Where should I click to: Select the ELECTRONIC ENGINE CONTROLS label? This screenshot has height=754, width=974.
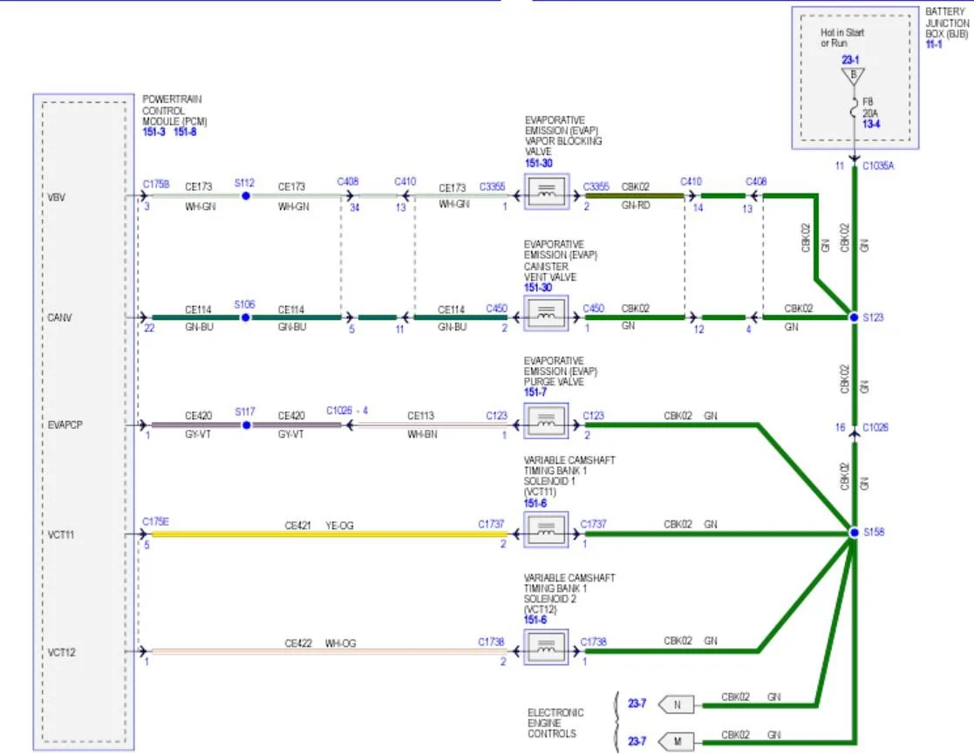(555, 723)
